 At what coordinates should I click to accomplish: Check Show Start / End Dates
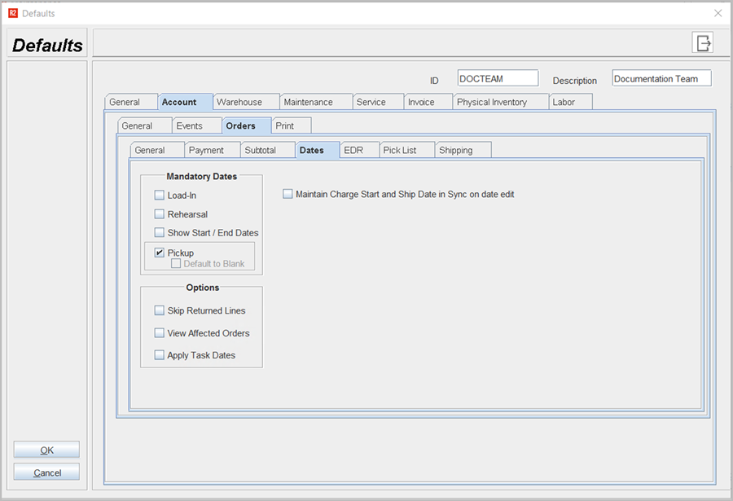click(x=160, y=232)
